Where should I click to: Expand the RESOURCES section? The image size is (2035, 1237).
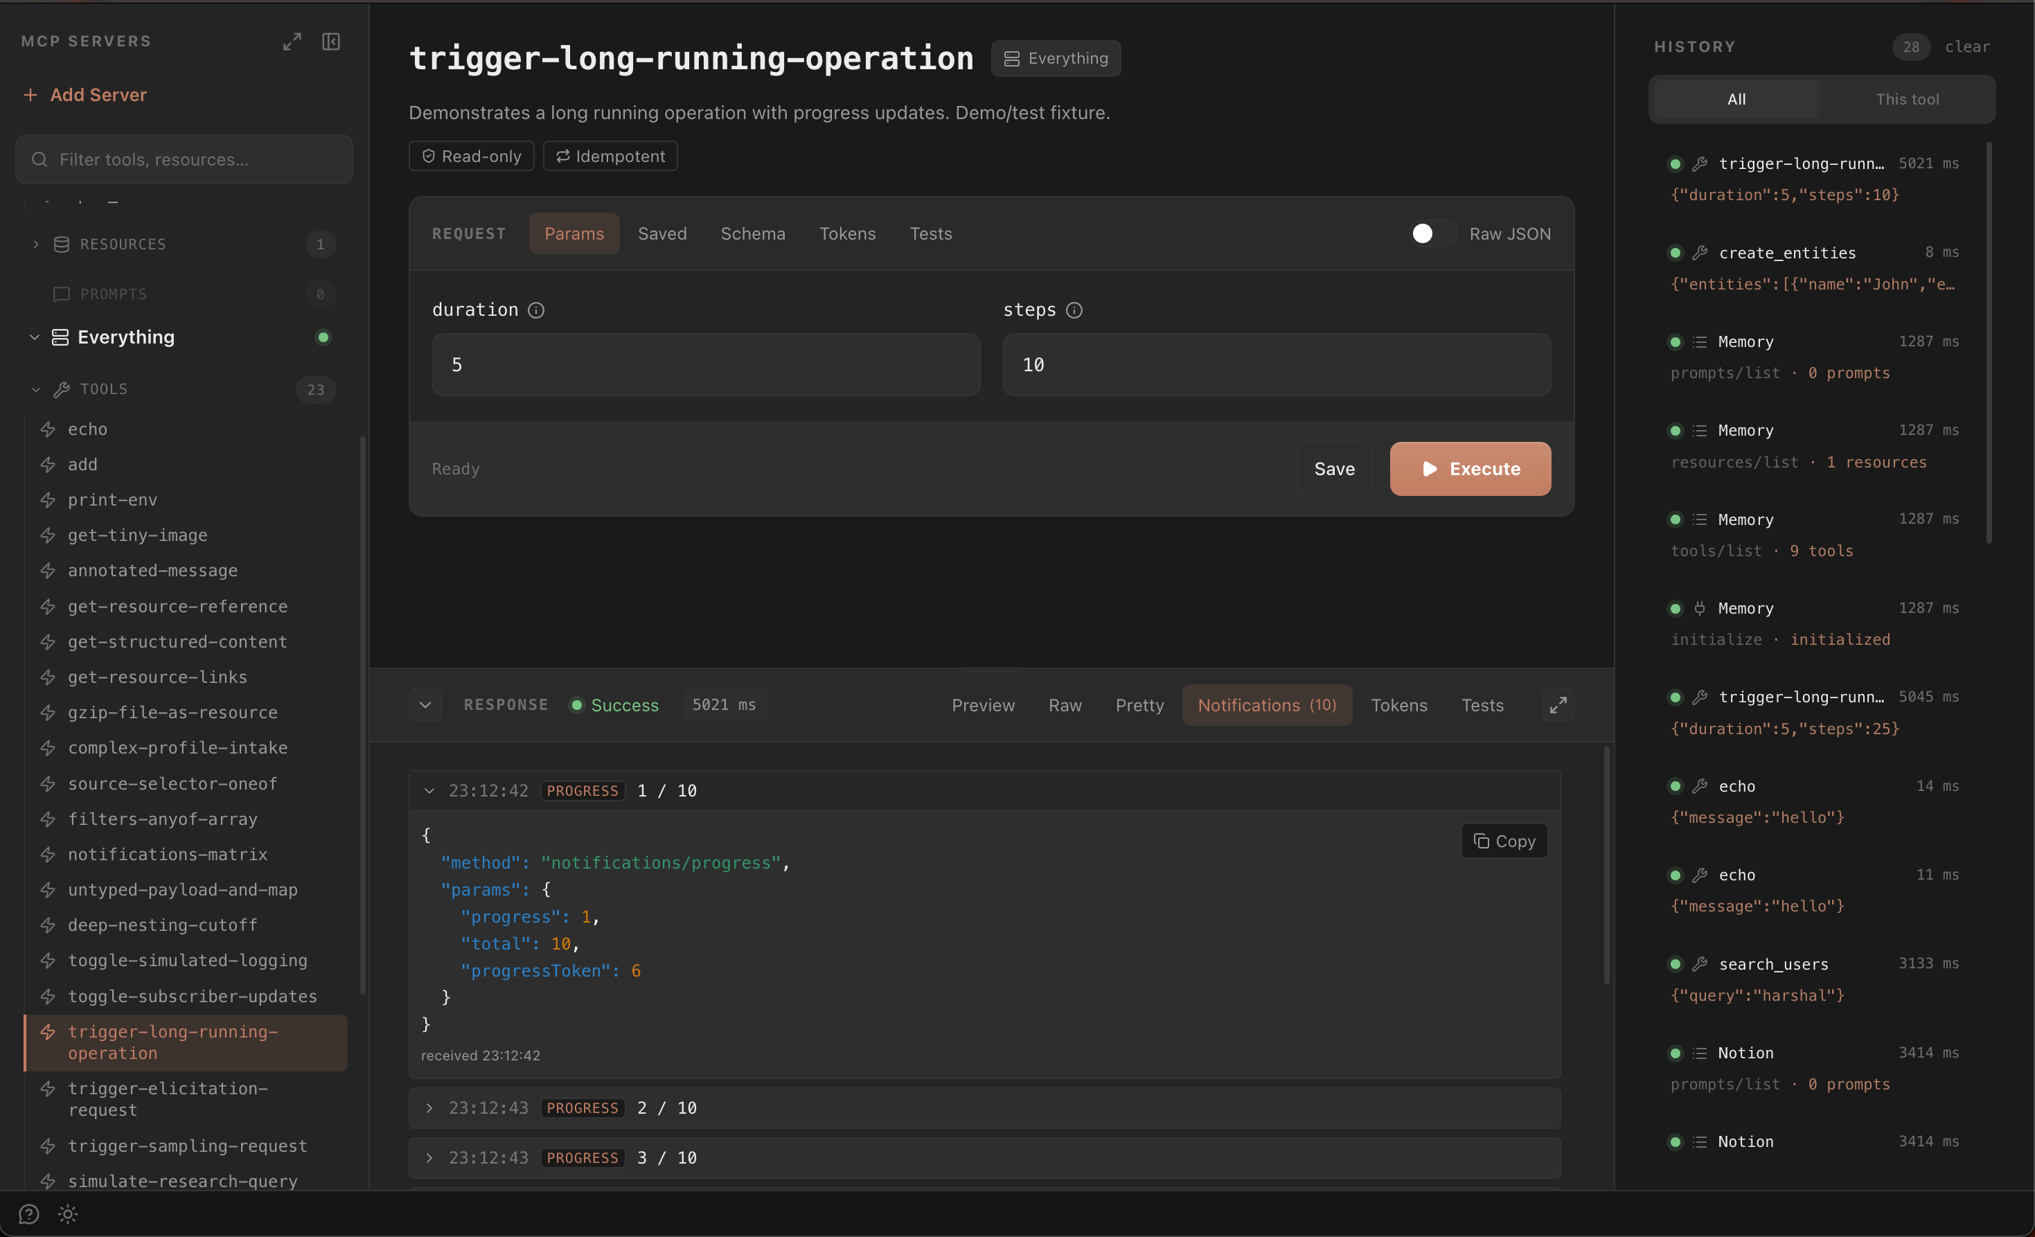coord(35,244)
